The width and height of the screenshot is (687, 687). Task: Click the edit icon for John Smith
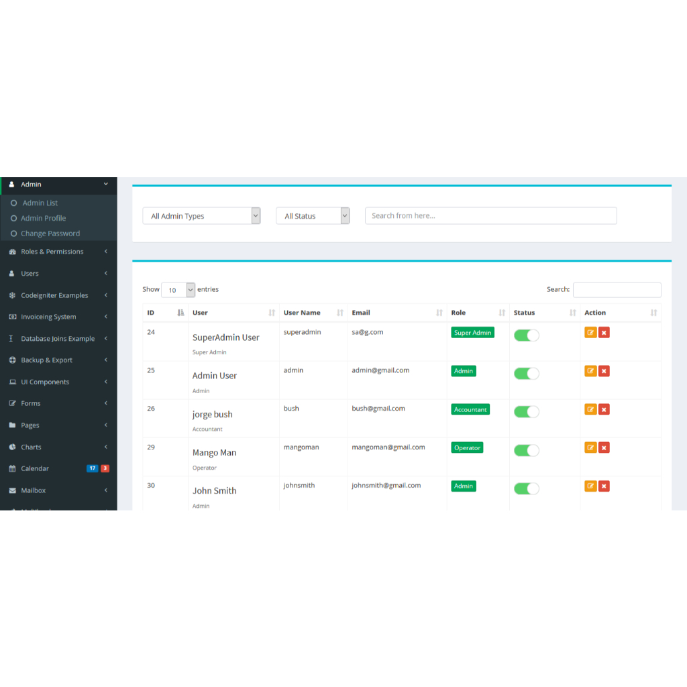click(590, 486)
